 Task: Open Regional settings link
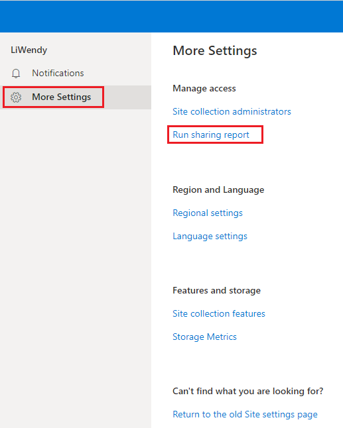(208, 213)
